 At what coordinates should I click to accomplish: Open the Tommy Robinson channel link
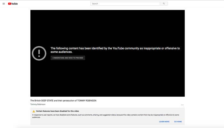[38, 104]
